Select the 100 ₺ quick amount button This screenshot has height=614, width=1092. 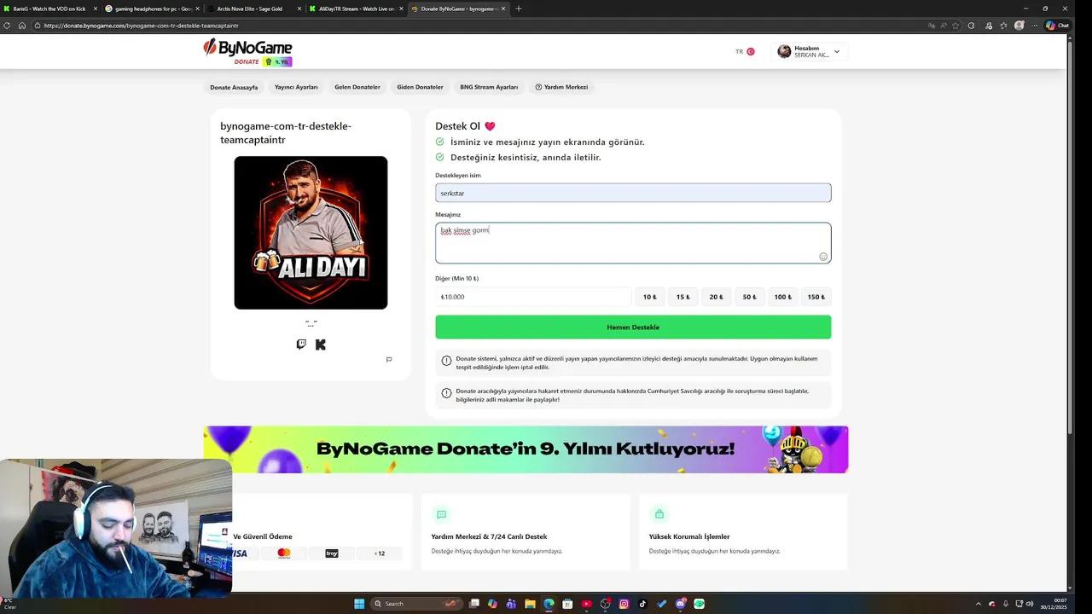782,297
